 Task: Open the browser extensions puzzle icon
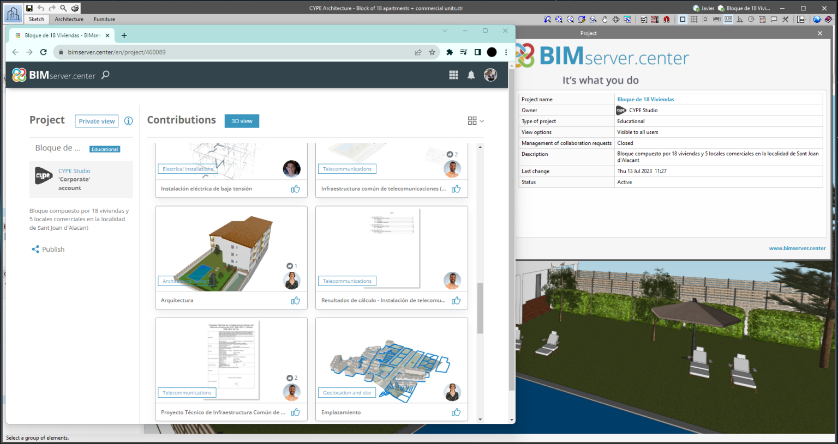click(x=450, y=52)
